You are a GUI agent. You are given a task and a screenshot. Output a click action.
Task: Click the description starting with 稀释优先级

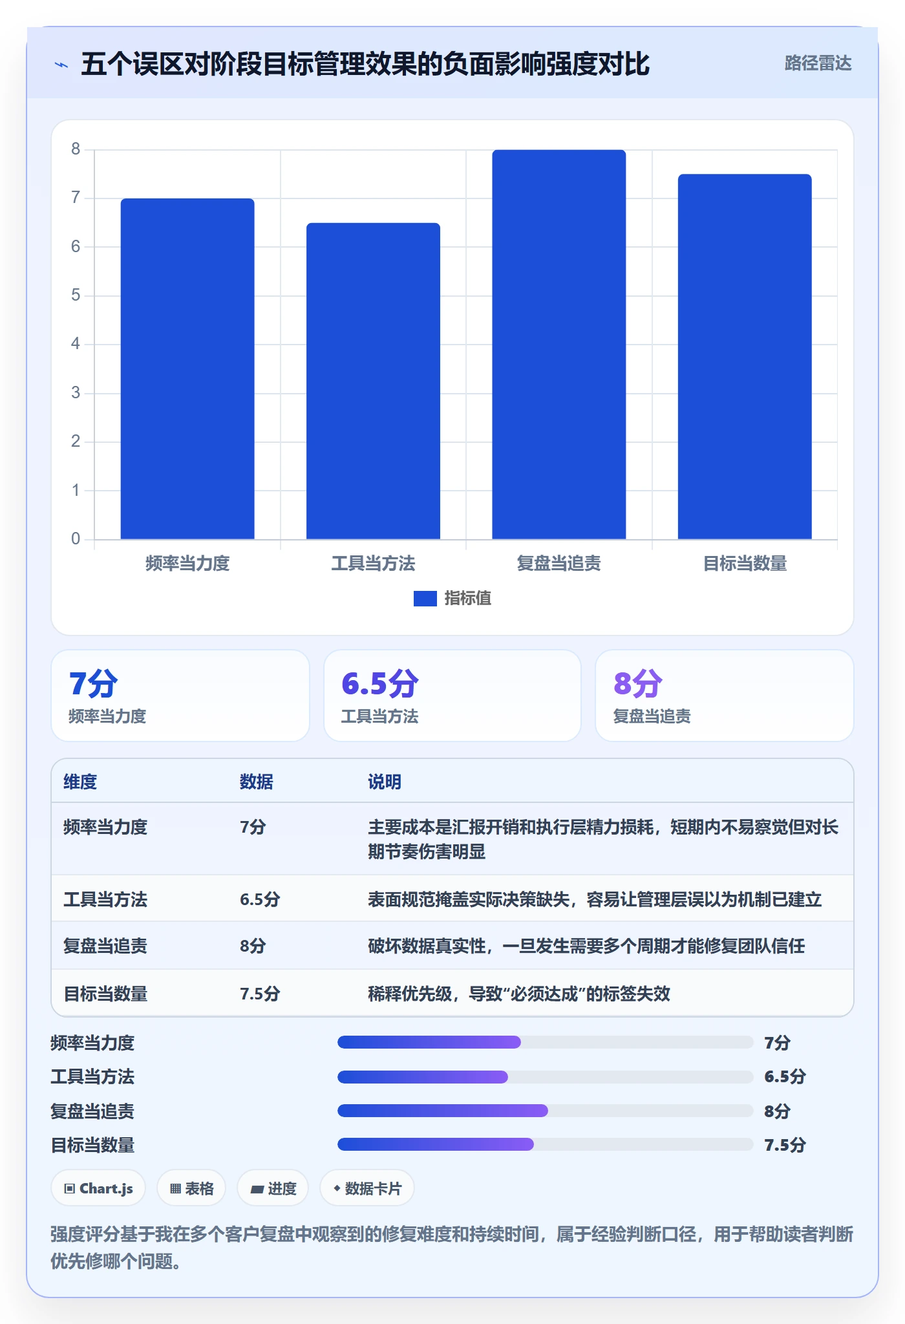click(519, 994)
